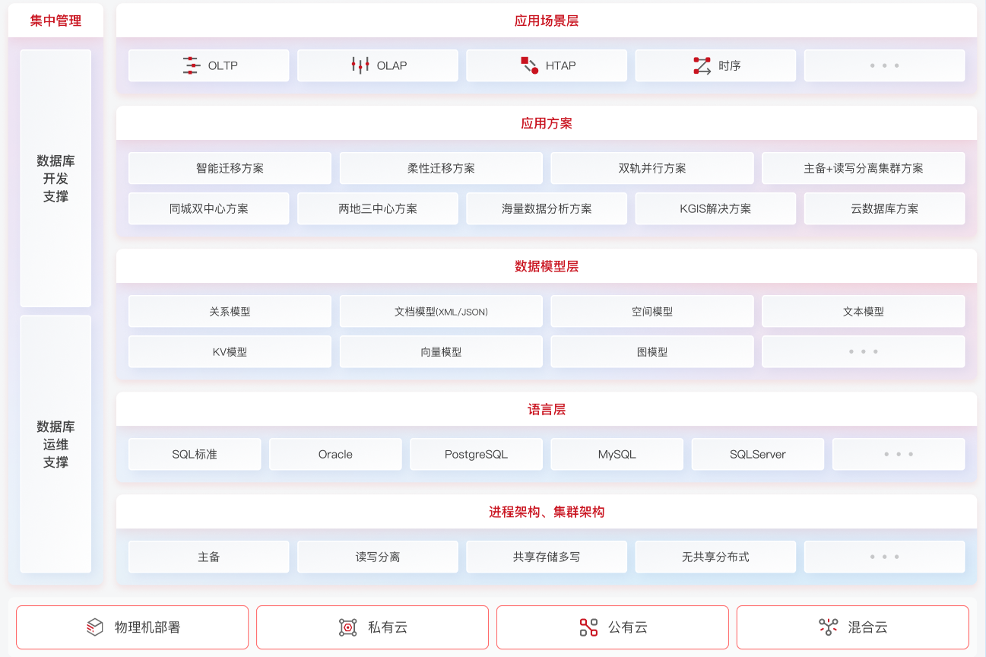Select 文档模型(XML/JSON)
Viewport: 986px width, 657px height.
pos(441,311)
